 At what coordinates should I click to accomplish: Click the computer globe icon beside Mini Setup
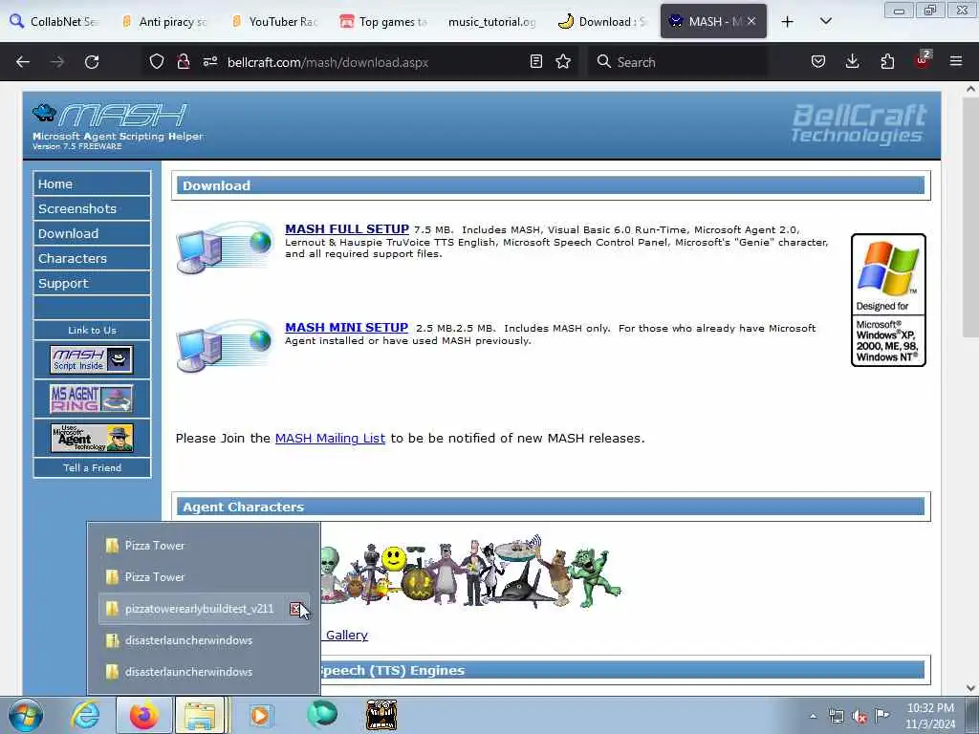pyautogui.click(x=224, y=346)
